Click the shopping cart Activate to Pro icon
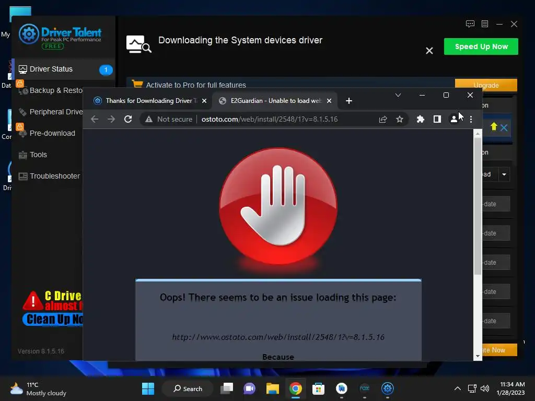The image size is (535, 401). (137, 84)
